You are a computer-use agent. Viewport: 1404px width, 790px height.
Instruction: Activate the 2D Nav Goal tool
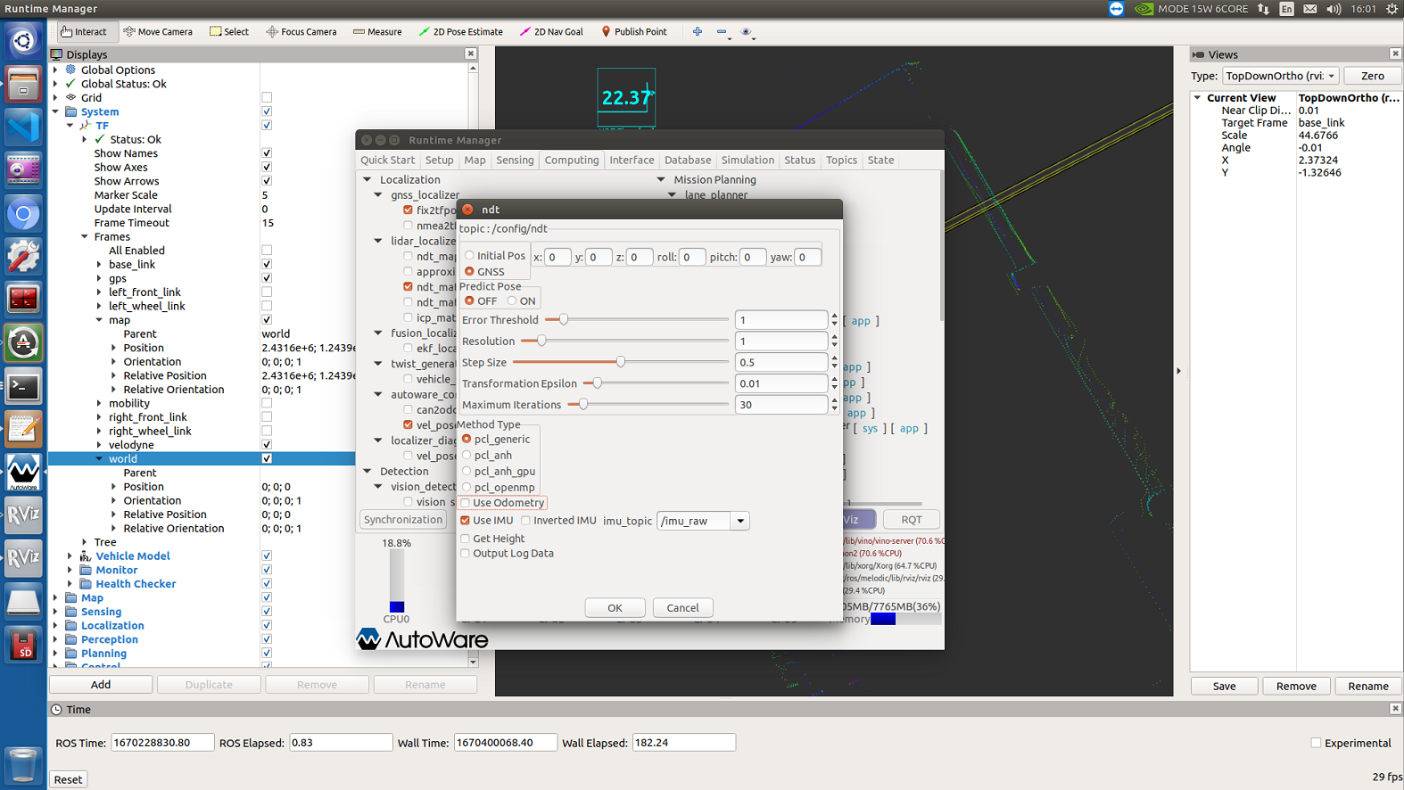pos(551,32)
